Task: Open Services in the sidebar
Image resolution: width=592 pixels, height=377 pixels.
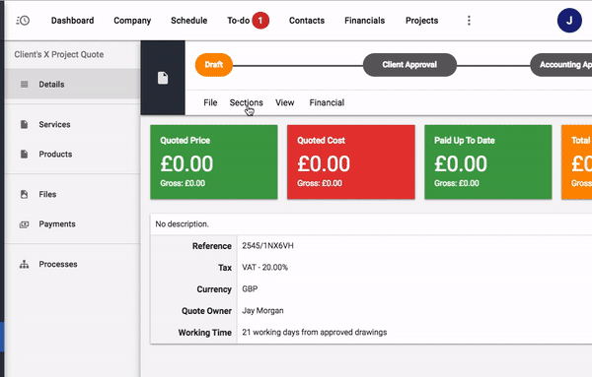Action: (72, 124)
